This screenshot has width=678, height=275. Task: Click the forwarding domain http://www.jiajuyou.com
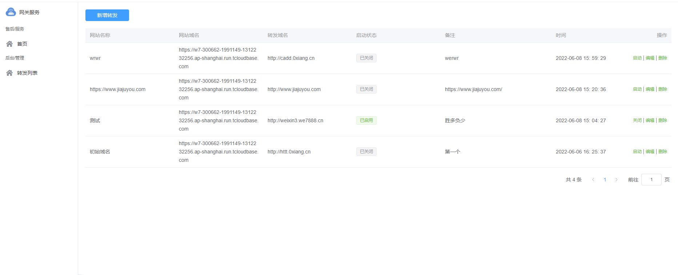coord(294,89)
